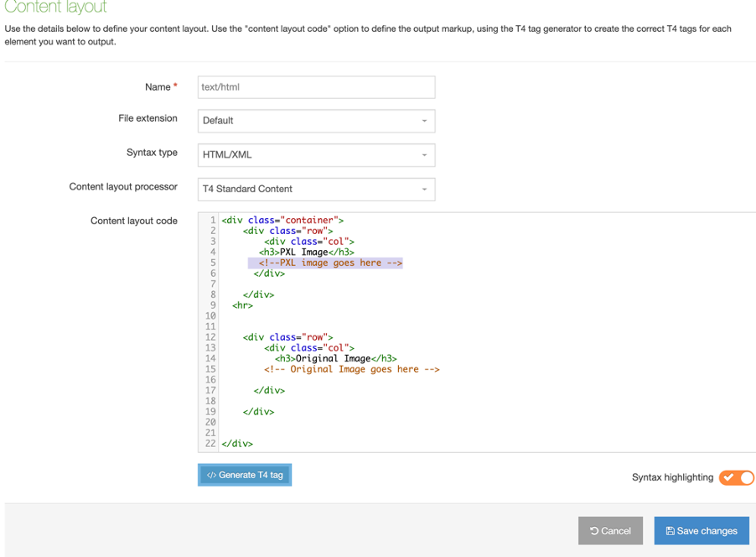Turn off the Syntax highlighting switch
The image size is (756, 557).
(737, 477)
